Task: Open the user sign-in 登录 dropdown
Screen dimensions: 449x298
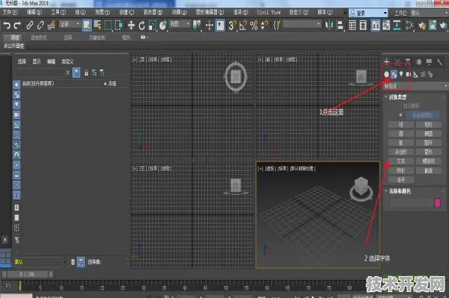Action: click(x=368, y=13)
